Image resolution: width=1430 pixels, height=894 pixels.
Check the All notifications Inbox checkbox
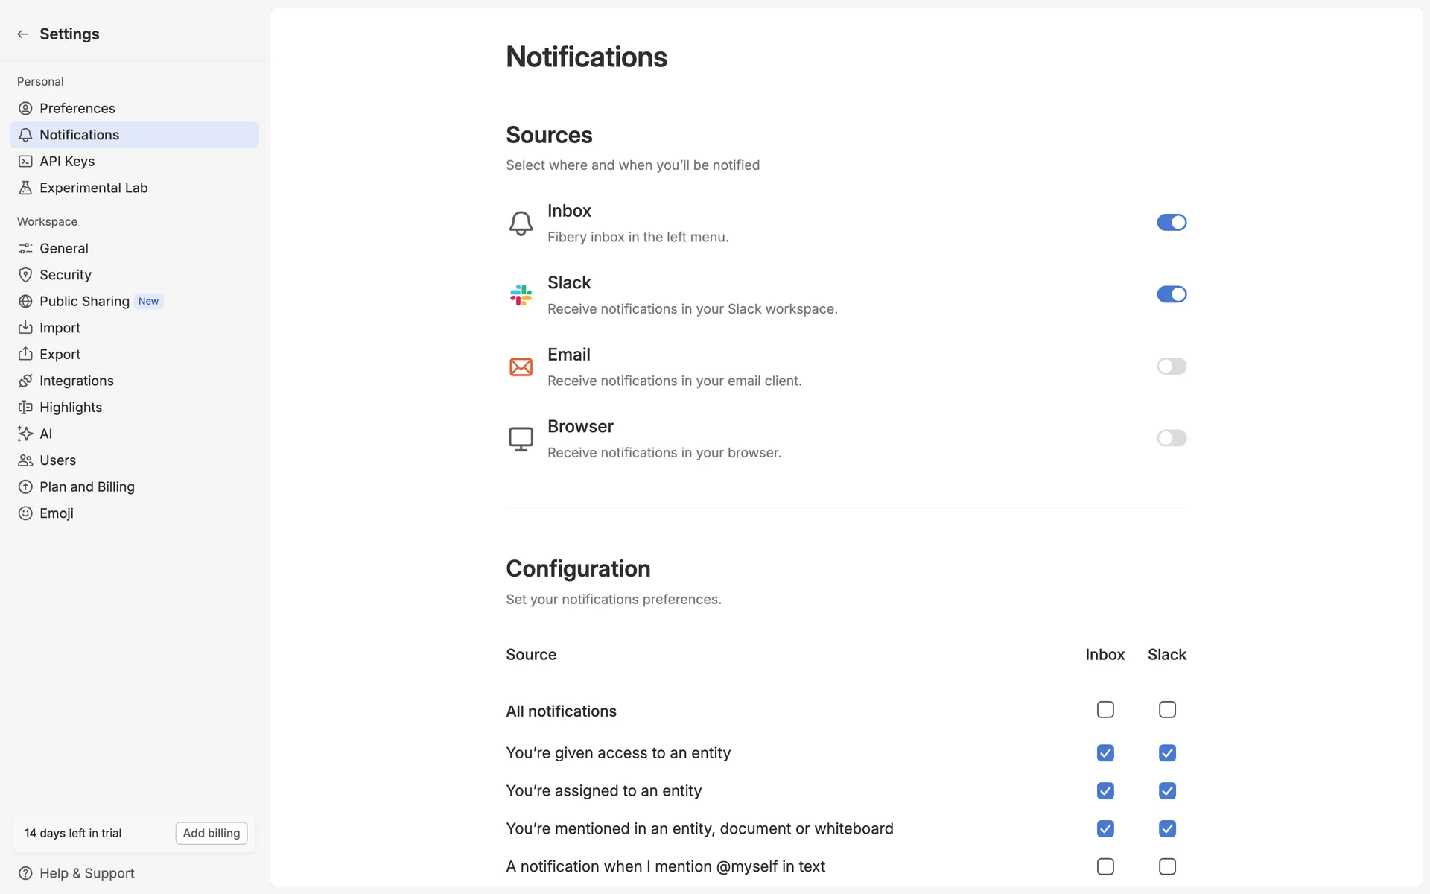click(x=1105, y=710)
